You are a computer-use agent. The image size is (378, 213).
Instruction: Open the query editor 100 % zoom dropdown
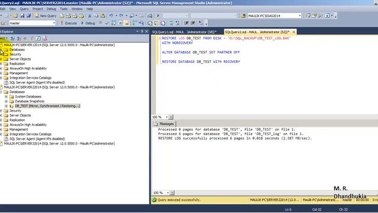(x=167, y=117)
